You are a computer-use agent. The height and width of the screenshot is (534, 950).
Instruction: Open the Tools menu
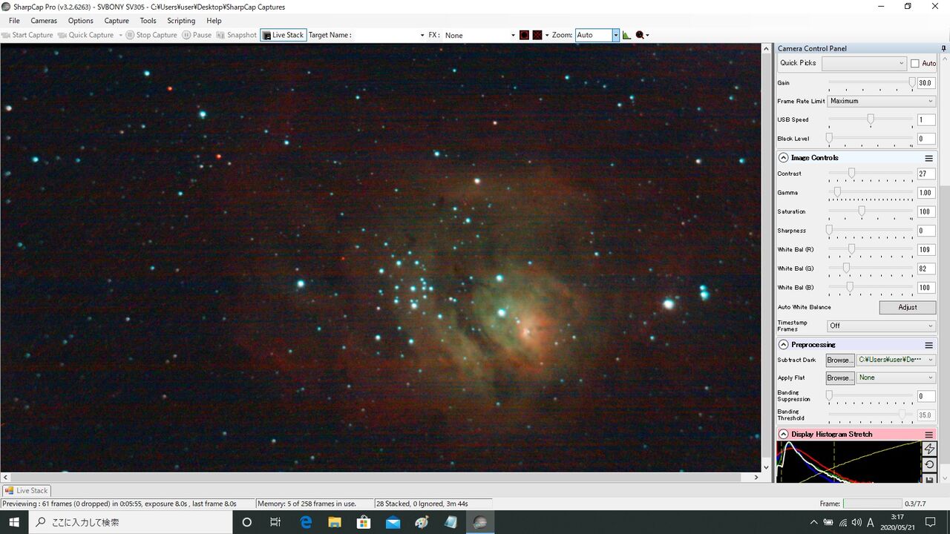coord(148,21)
